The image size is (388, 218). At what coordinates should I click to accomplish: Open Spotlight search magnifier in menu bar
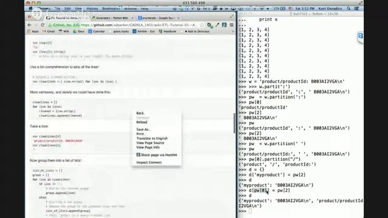(349, 8)
